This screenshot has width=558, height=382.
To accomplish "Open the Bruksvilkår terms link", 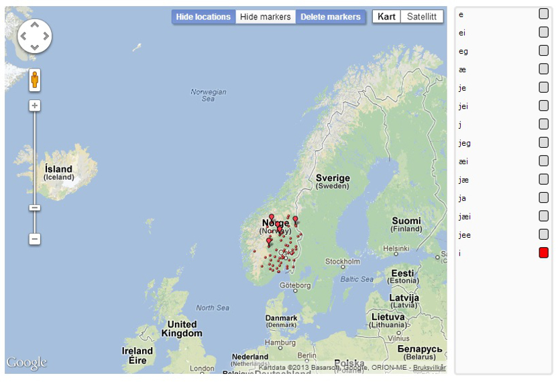I will pos(429,368).
